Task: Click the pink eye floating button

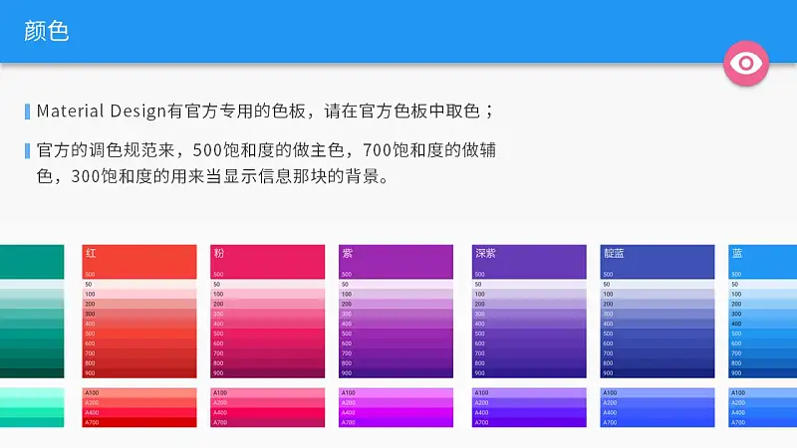Action: 745,63
